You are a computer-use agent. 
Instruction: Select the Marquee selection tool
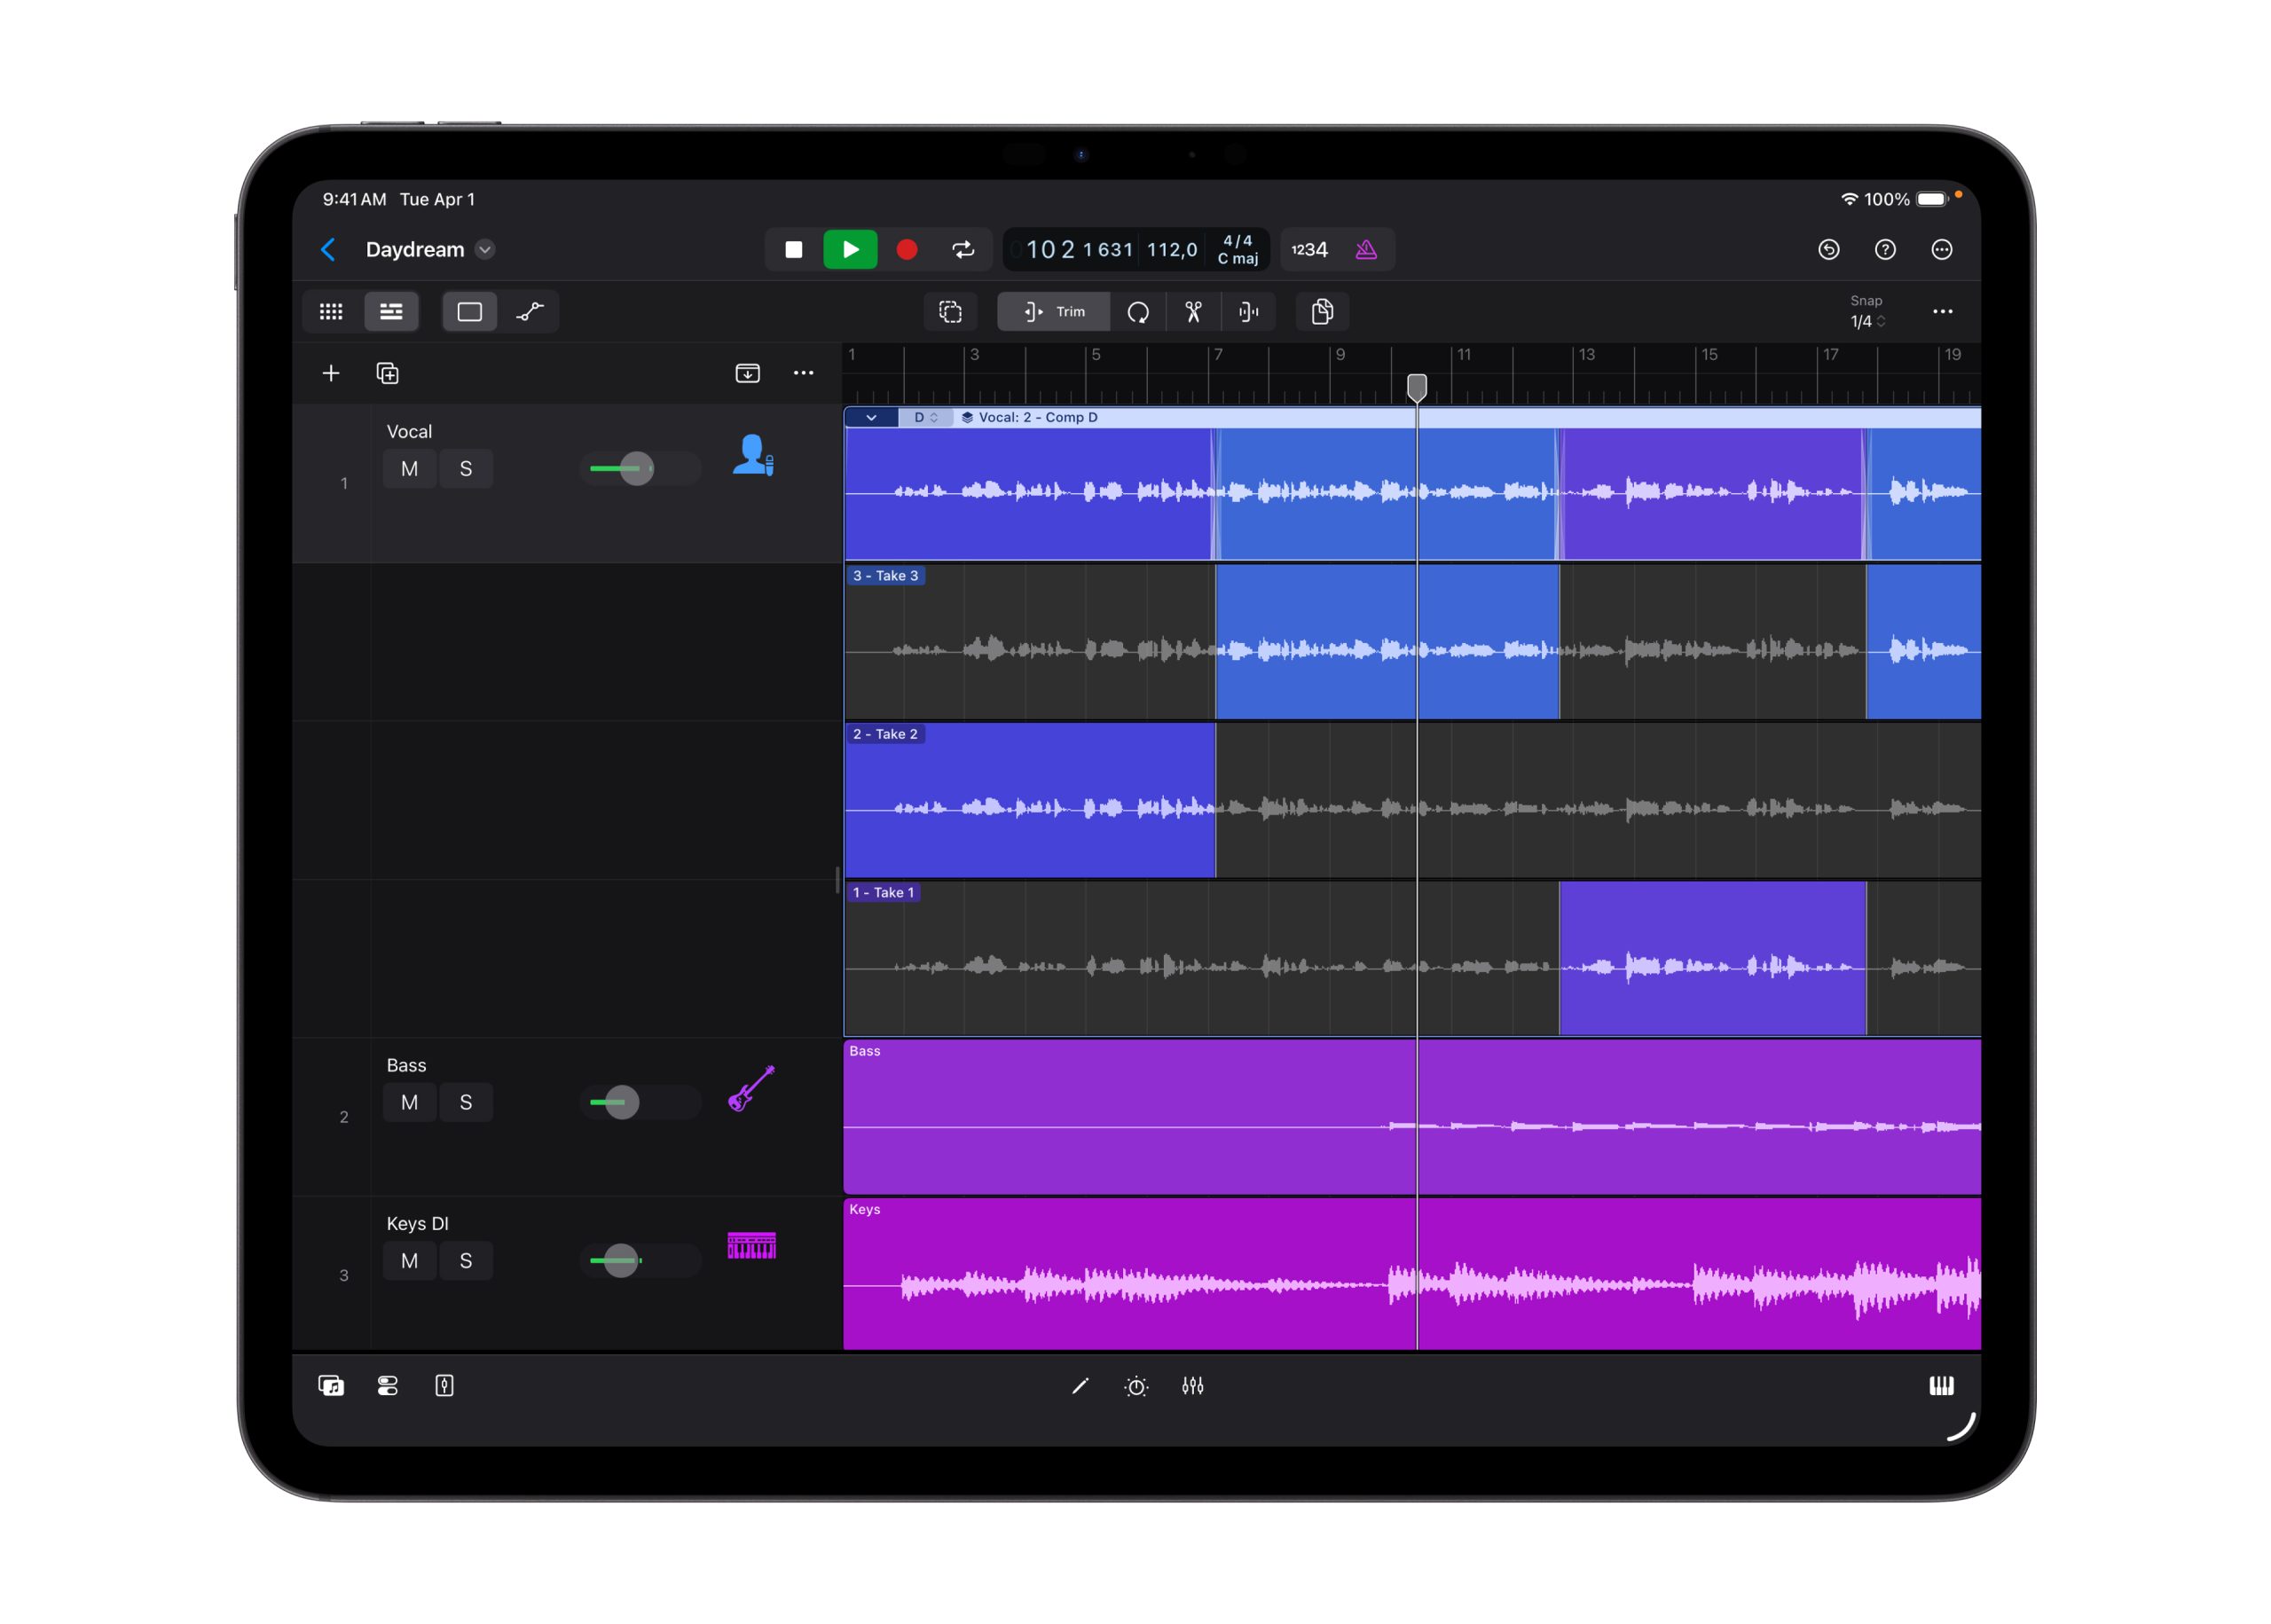tap(950, 311)
